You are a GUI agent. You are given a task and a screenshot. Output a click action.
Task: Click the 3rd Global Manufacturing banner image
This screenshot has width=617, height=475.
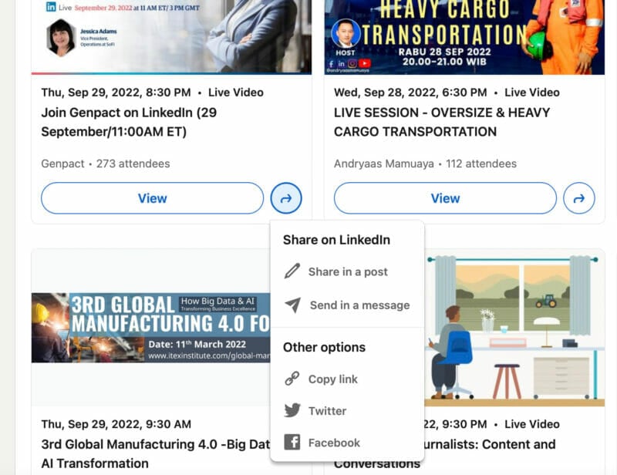pos(150,328)
